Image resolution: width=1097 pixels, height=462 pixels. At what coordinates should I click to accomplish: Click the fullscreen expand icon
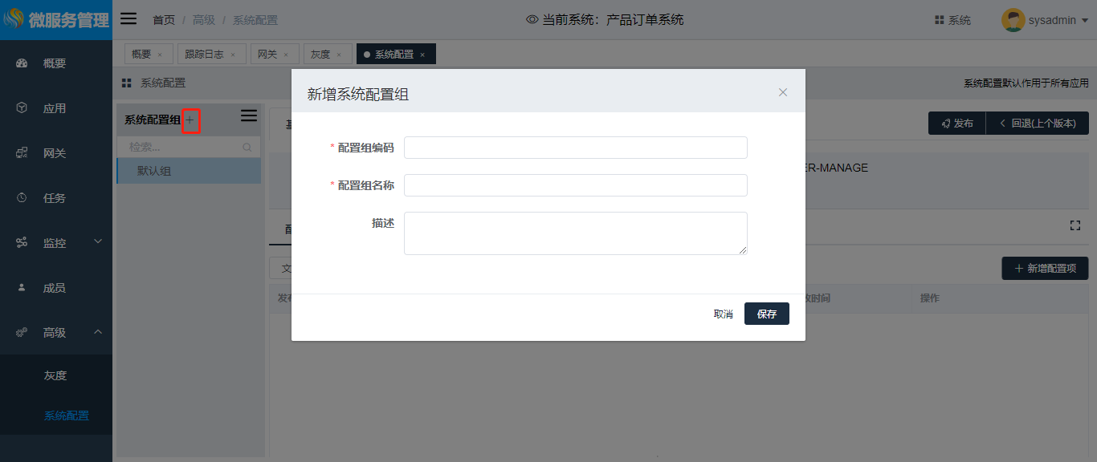(x=1075, y=225)
